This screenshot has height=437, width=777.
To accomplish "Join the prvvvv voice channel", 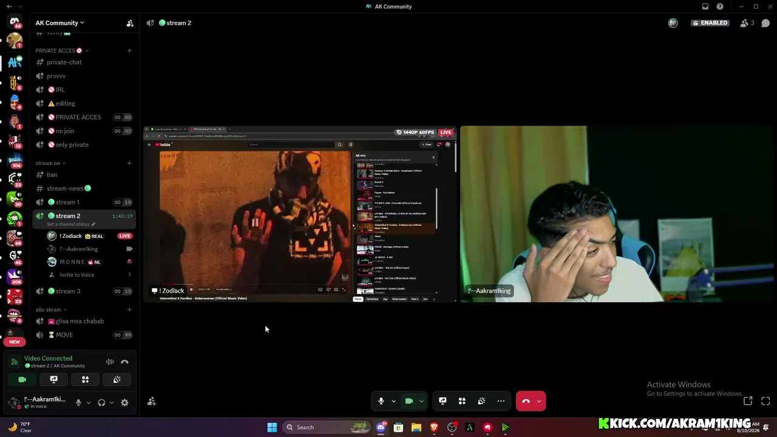I will click(x=84, y=76).
